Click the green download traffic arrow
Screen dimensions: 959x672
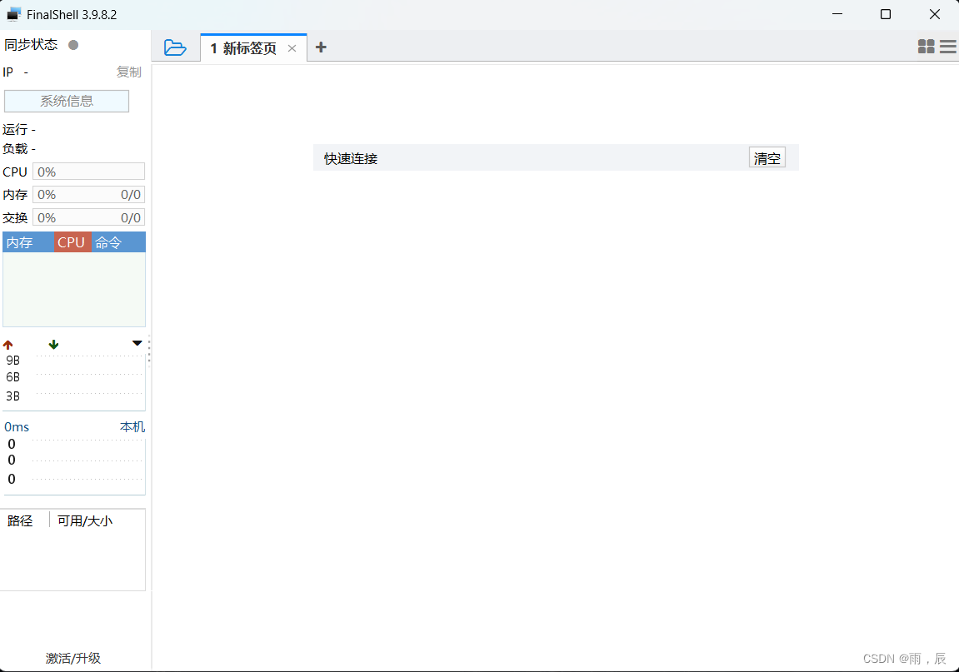[x=53, y=343]
